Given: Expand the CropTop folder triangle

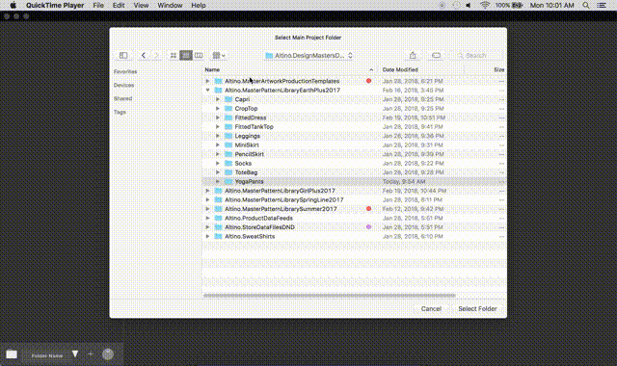Looking at the screenshot, I should (x=218, y=108).
